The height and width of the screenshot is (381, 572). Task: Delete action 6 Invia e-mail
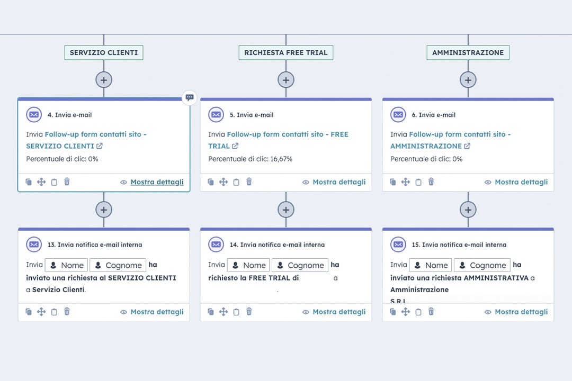point(431,182)
